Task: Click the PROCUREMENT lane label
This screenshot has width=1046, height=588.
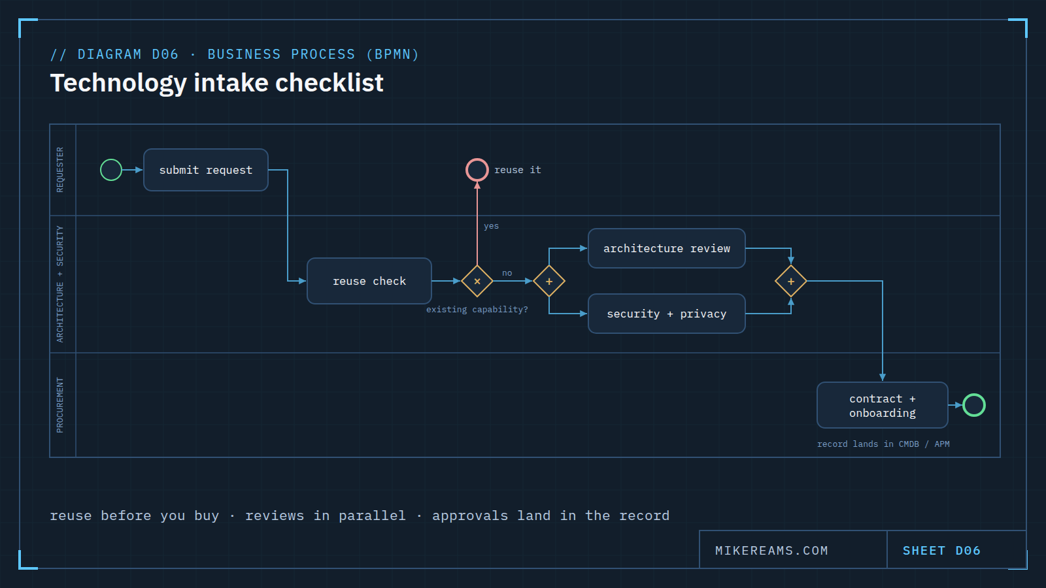Action: tap(60, 405)
